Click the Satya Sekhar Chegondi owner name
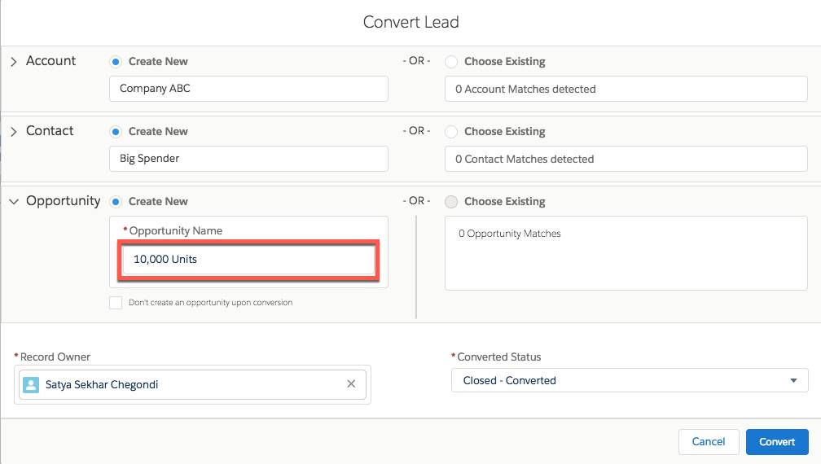Image resolution: width=821 pixels, height=464 pixels. point(102,384)
